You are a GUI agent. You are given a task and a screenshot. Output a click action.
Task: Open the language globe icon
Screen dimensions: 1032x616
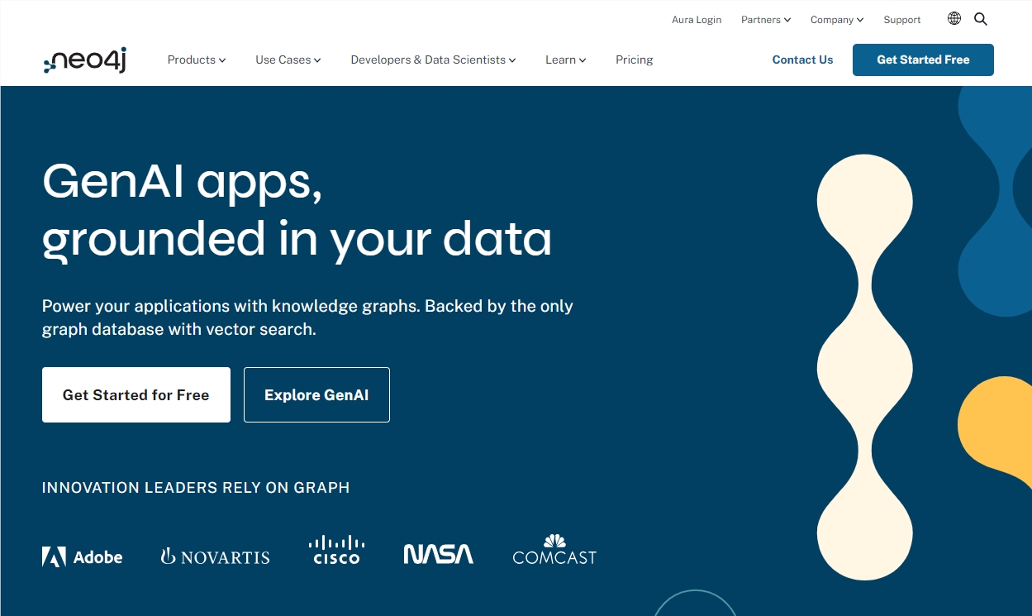tap(954, 19)
